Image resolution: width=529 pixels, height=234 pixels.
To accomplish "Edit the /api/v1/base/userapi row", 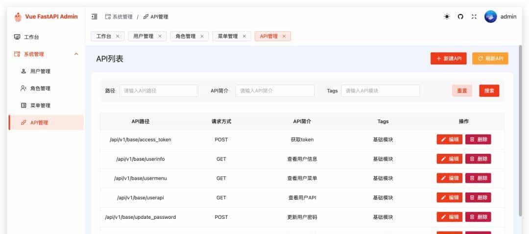I will (x=449, y=198).
